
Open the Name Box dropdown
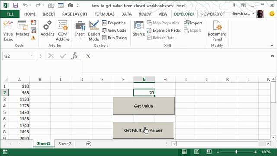tap(32, 56)
